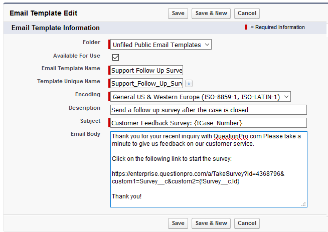Screen dimensions: 328x232
Task: Click the top Cancel button
Action: point(247,14)
